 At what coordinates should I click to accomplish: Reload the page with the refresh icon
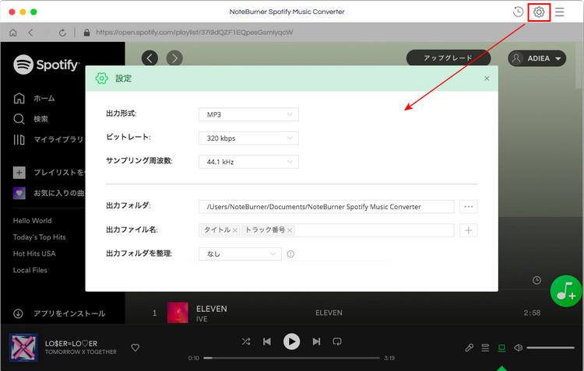[62, 33]
